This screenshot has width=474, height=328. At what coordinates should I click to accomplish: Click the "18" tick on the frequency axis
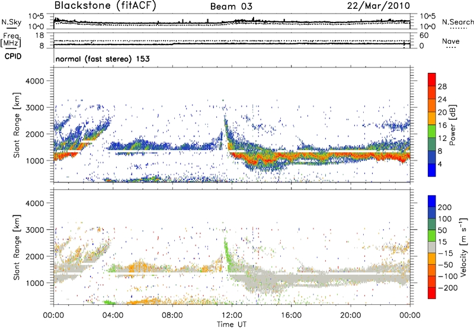pyautogui.click(x=40, y=36)
